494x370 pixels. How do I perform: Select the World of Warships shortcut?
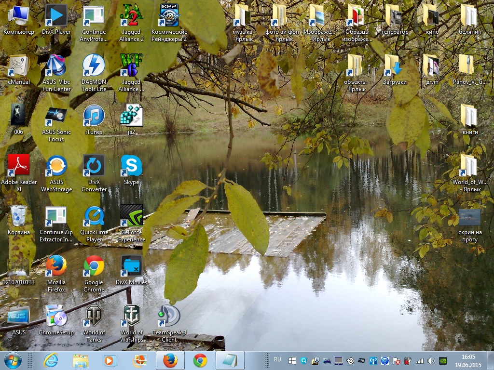(x=131, y=317)
